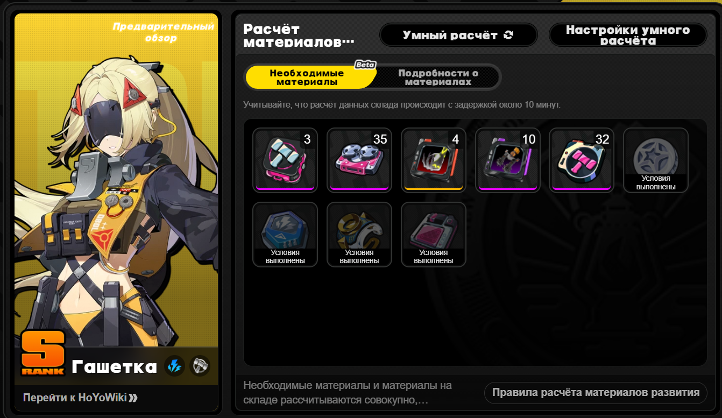Open the orange-rarity material showing 4

(x=433, y=160)
